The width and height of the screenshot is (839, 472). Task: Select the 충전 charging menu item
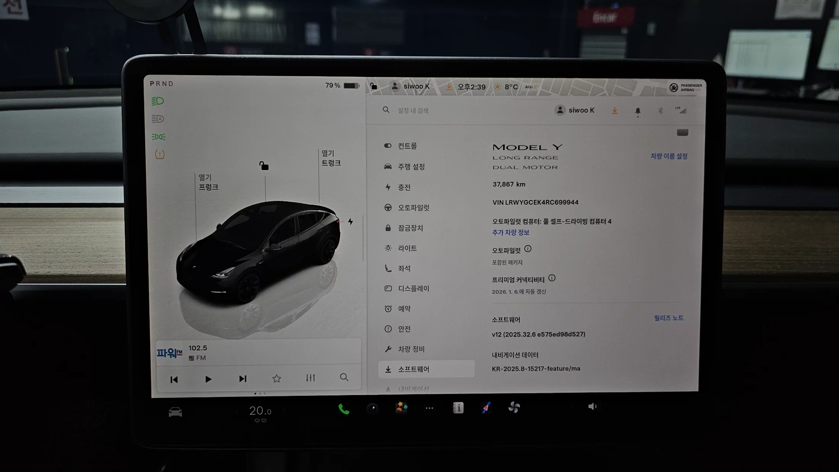tap(404, 187)
